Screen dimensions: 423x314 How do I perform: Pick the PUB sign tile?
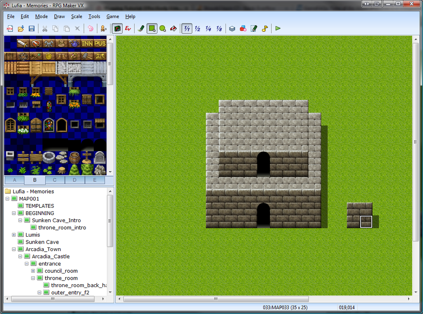tap(100, 43)
